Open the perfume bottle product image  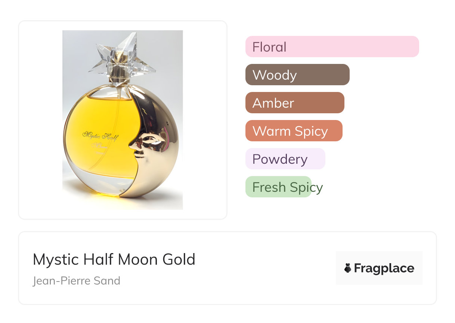[x=123, y=120]
